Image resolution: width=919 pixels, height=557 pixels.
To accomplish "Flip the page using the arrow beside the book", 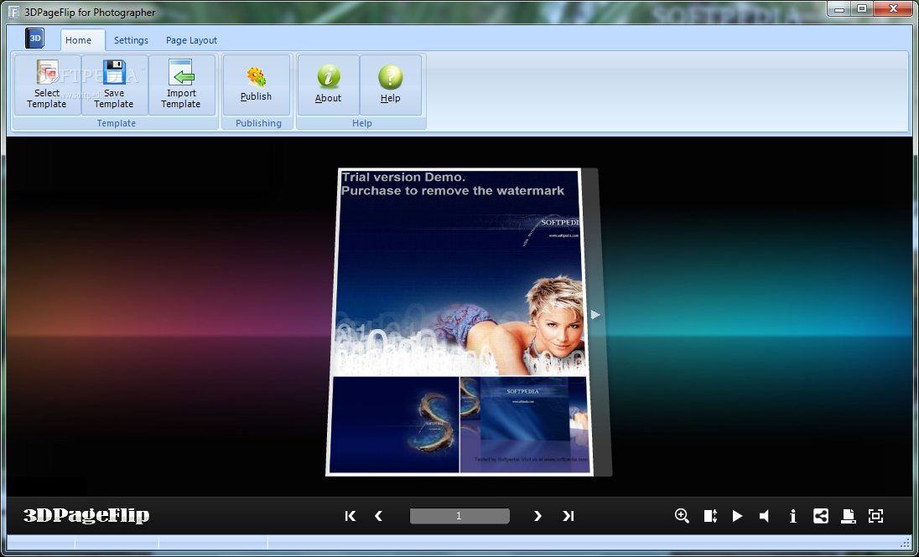I will [595, 315].
